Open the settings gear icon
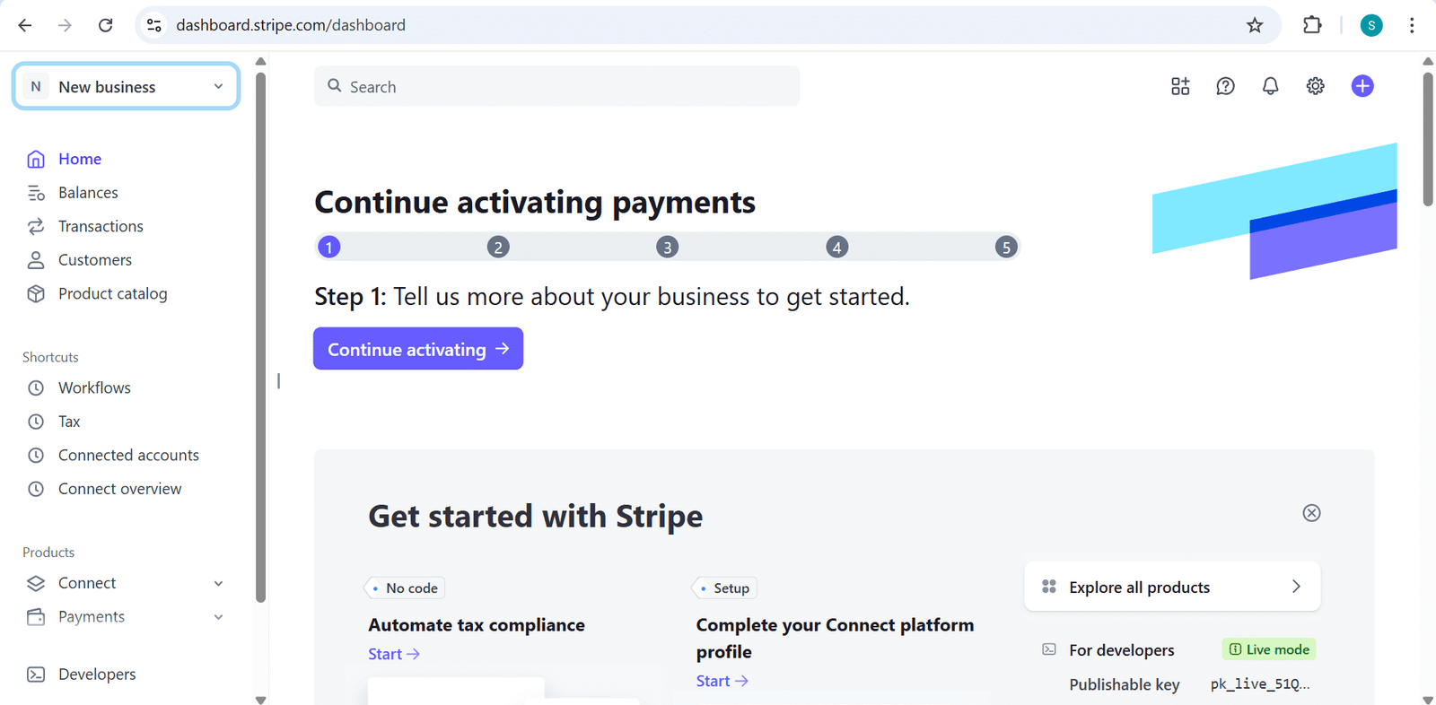The height and width of the screenshot is (705, 1436). [x=1315, y=86]
